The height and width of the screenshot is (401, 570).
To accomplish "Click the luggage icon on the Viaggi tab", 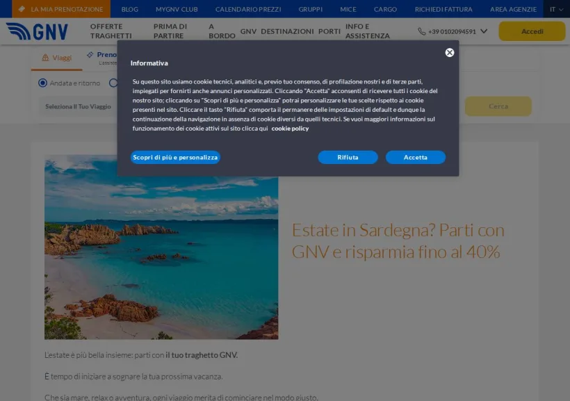I will (45, 58).
